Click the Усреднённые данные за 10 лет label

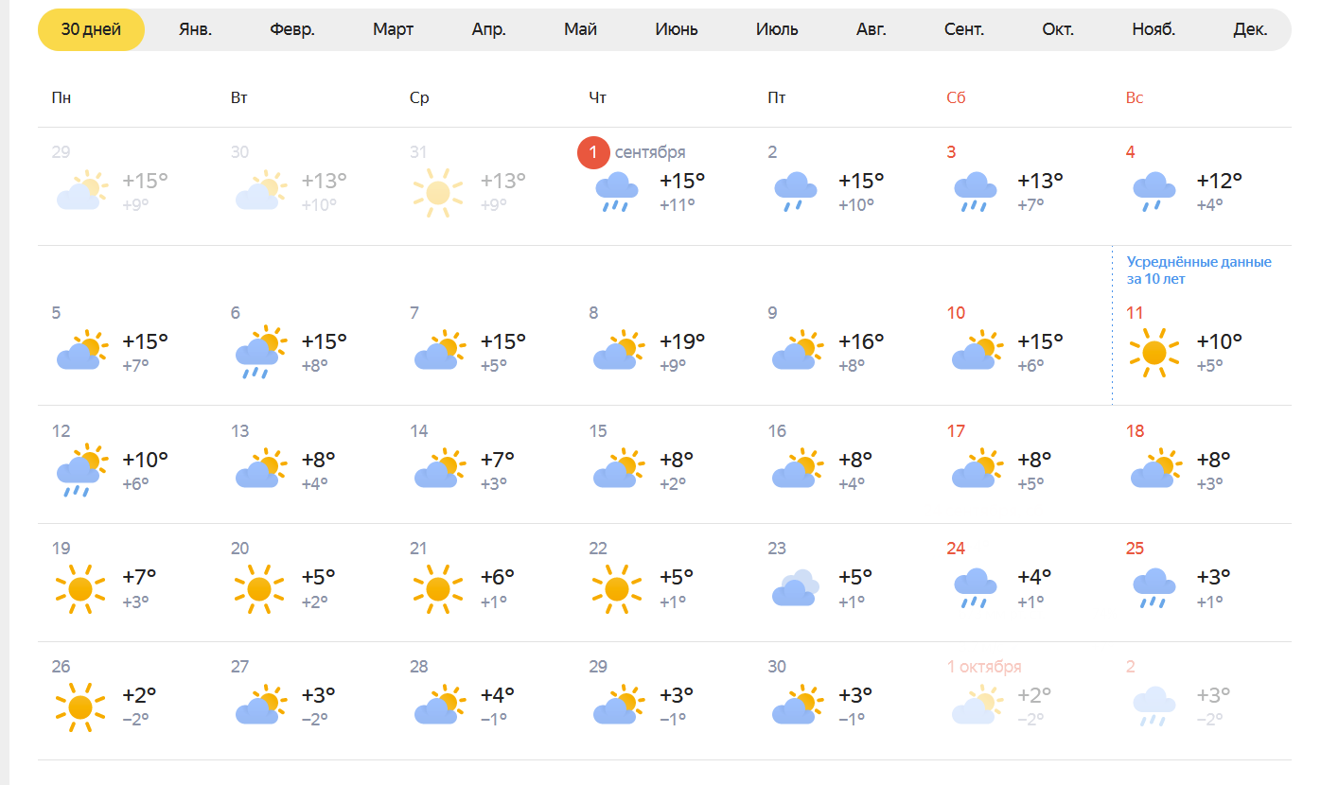pos(1199,270)
